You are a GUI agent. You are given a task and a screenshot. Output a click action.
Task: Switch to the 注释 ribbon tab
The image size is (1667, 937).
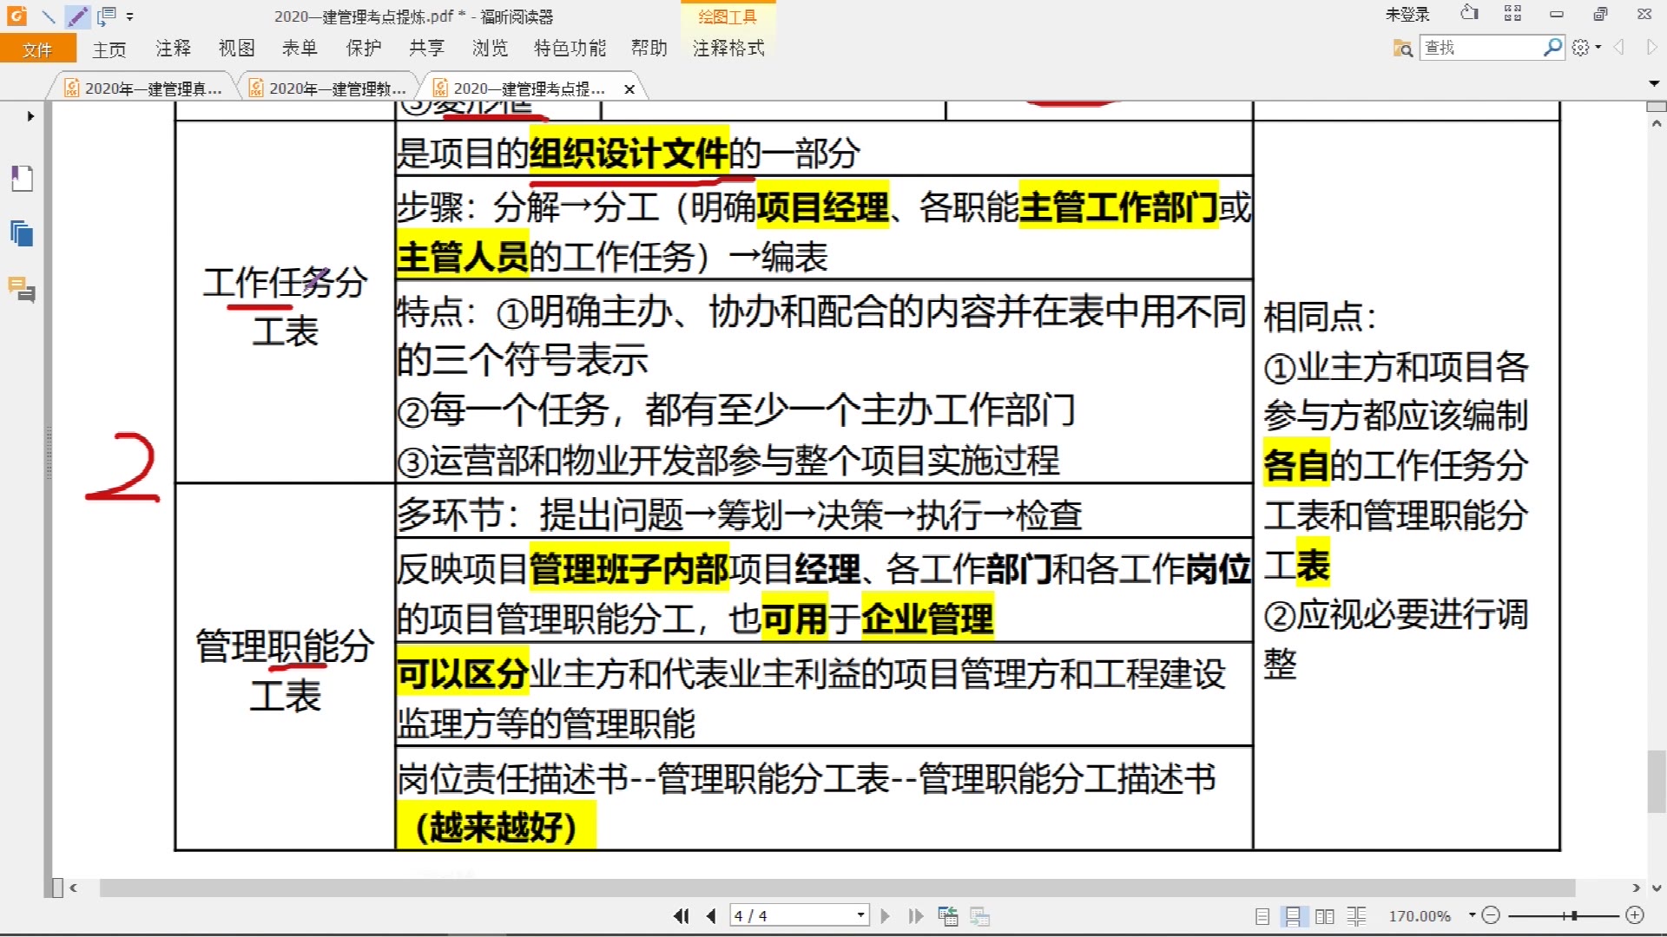click(173, 49)
